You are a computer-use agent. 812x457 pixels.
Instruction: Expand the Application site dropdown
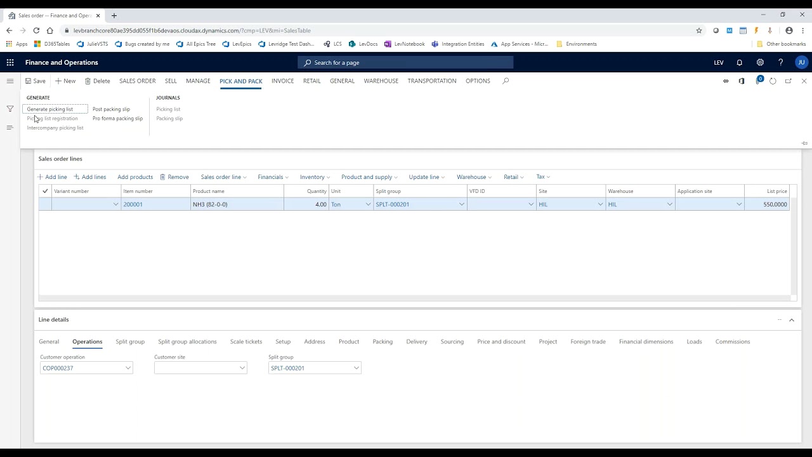point(738,204)
